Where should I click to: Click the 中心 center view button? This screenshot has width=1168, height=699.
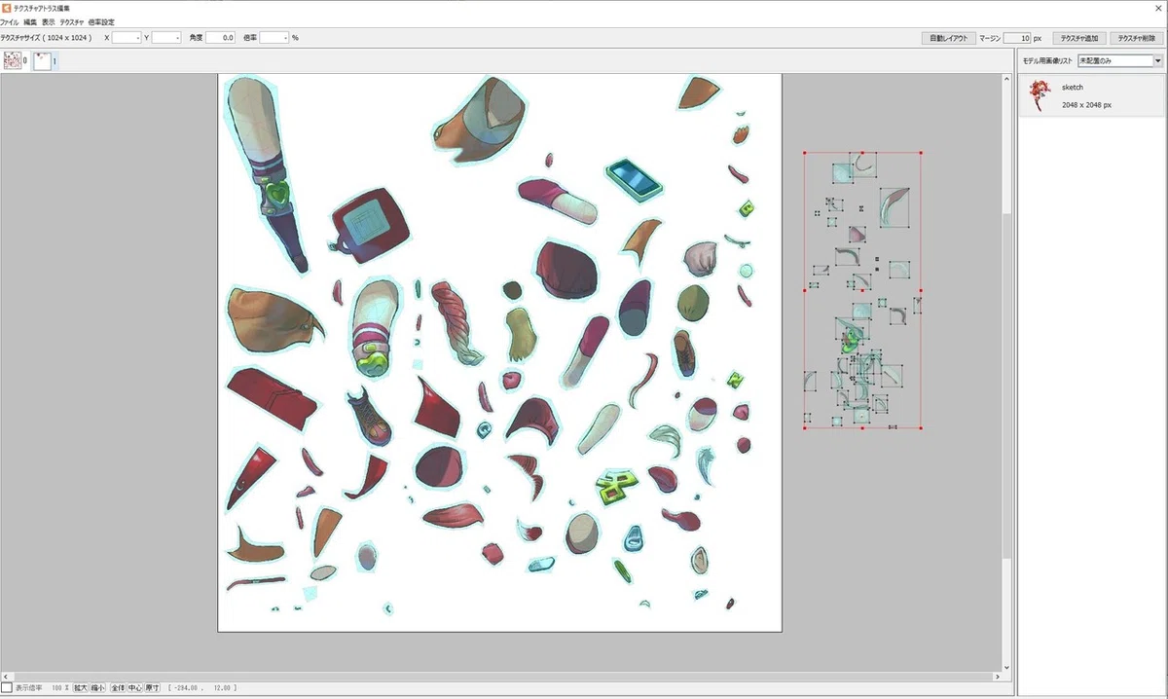[135, 688]
